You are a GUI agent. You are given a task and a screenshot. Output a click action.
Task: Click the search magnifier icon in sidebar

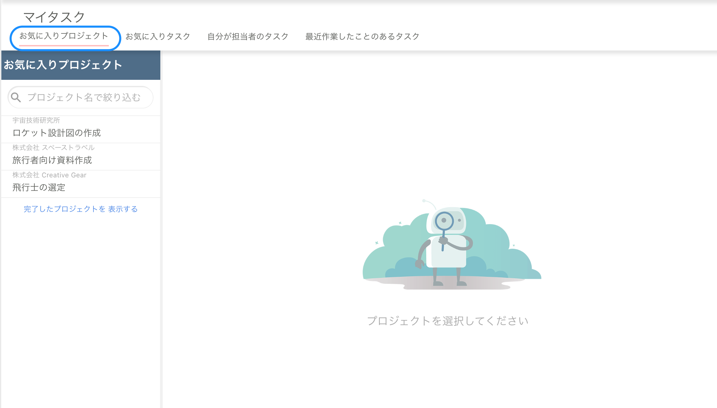(x=16, y=97)
